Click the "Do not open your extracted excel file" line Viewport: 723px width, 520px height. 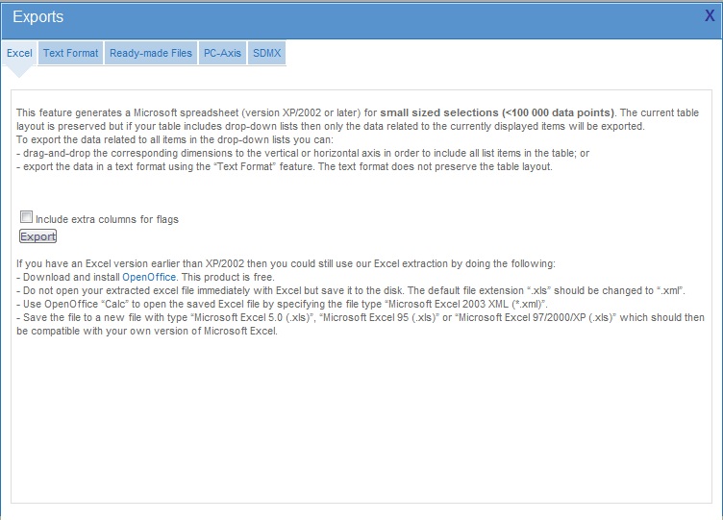(x=351, y=290)
